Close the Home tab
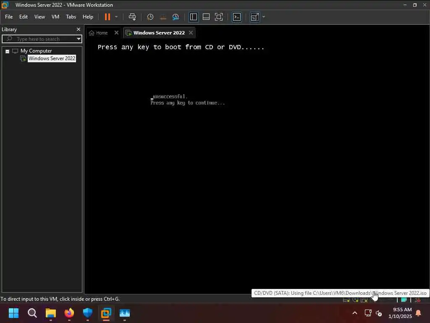This screenshot has height=323, width=430. click(x=116, y=33)
